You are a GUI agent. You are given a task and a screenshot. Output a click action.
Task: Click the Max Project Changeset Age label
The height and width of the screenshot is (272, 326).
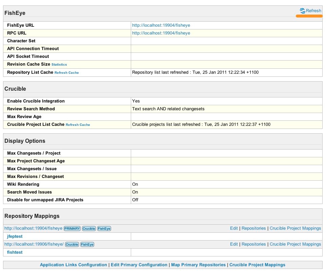(36, 161)
